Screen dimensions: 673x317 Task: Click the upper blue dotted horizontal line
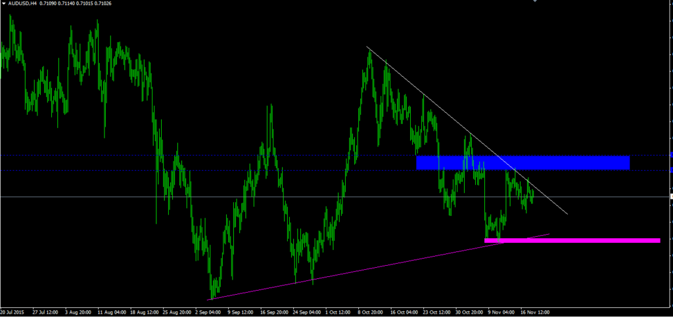(x=197, y=156)
